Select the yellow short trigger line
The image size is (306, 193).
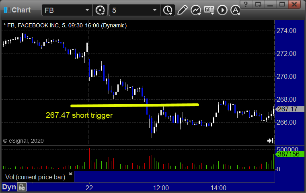[x=135, y=105]
